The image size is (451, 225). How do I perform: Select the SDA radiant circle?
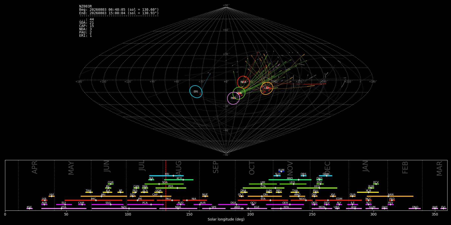(x=239, y=93)
